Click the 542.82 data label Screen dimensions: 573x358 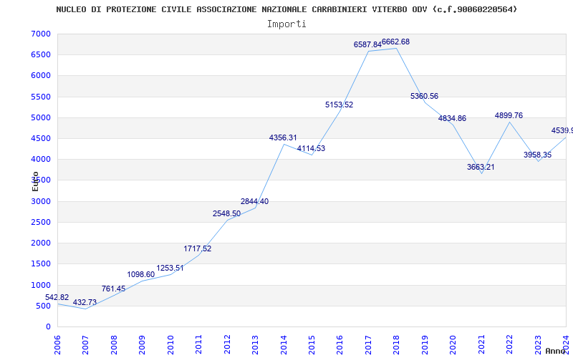pos(57,297)
